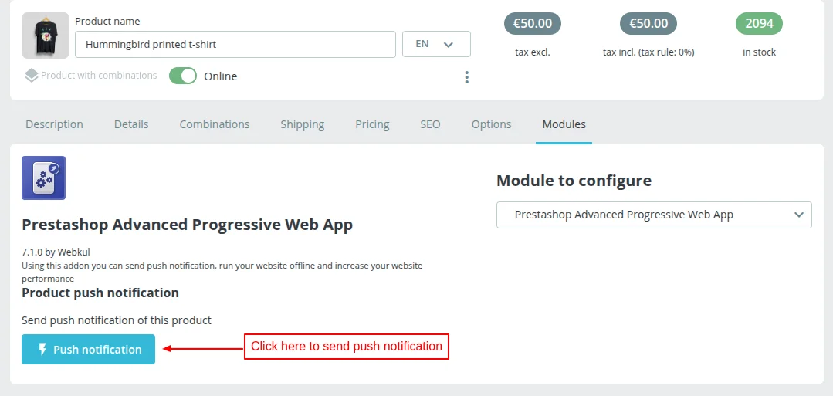833x396 pixels.
Task: Toggle the Online status switch
Action: click(x=183, y=76)
